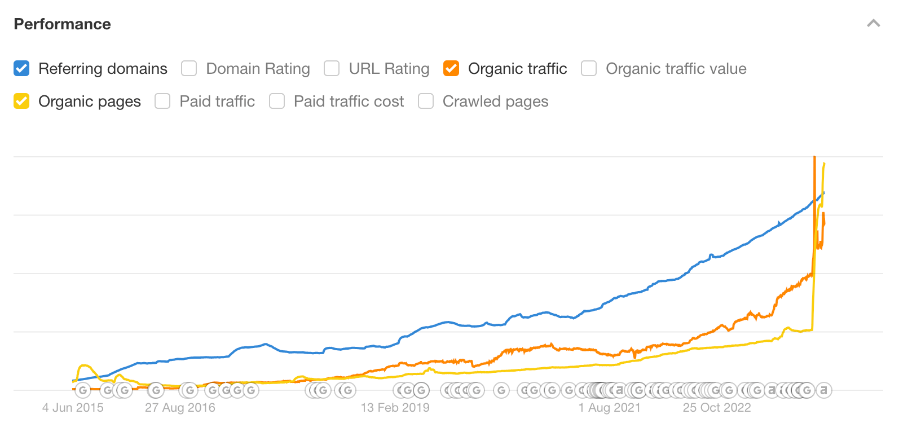Enable the Paid traffic checkbox
899x423 pixels.
[x=162, y=102]
